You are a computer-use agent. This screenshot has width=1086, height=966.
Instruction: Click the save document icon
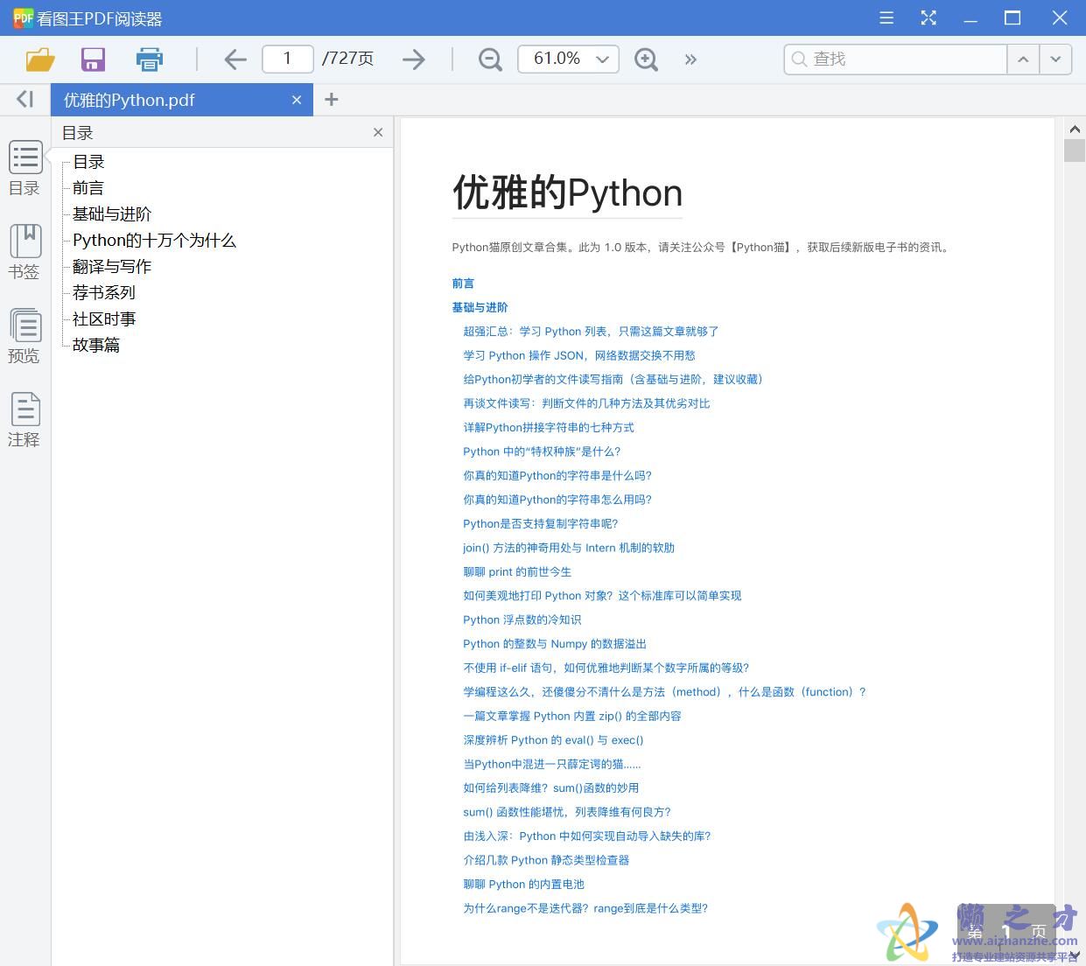coord(93,59)
